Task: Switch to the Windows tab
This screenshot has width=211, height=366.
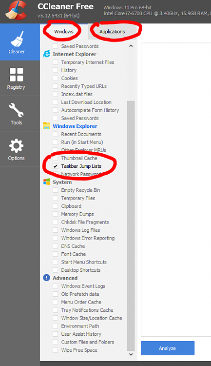Action: coord(64,32)
